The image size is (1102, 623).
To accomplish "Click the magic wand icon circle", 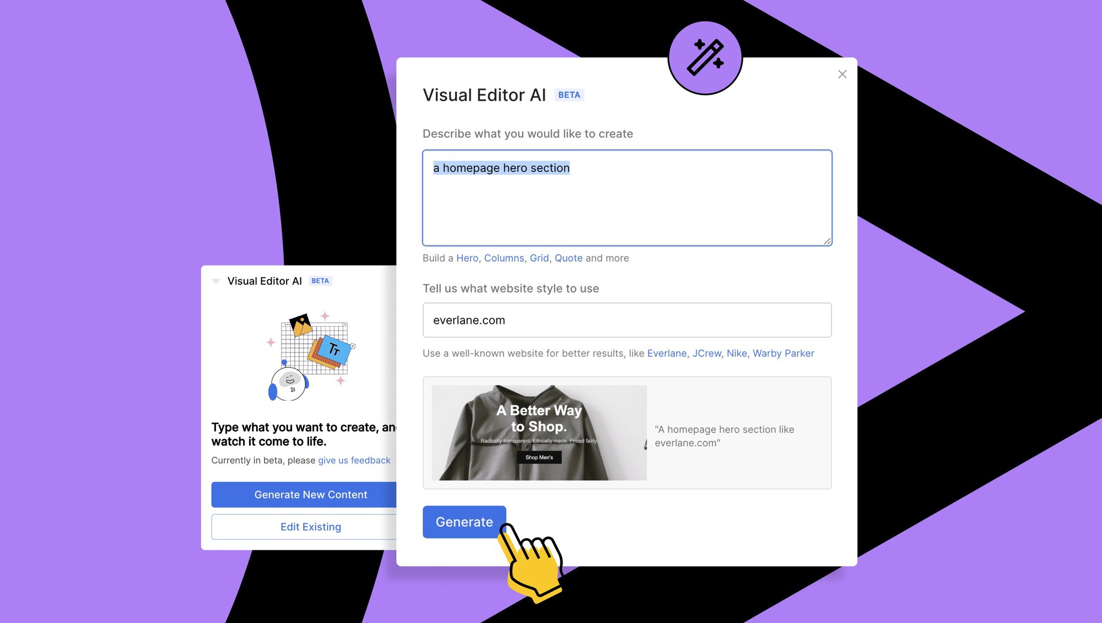I will 705,57.
